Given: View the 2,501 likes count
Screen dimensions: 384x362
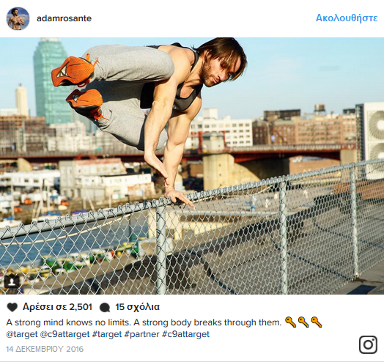Looking at the screenshot, I should pyautogui.click(x=57, y=307).
